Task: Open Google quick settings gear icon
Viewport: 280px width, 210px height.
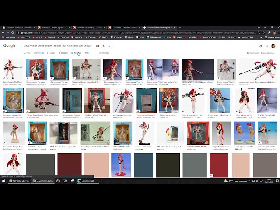Action: pos(260,46)
